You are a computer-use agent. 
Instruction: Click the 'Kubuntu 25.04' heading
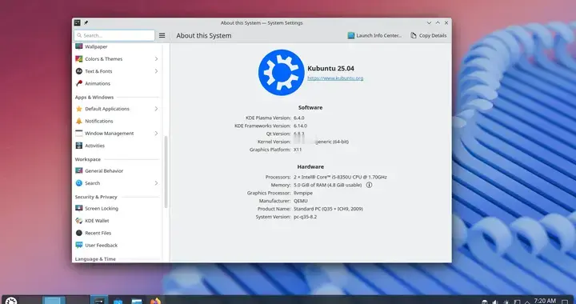click(330, 68)
